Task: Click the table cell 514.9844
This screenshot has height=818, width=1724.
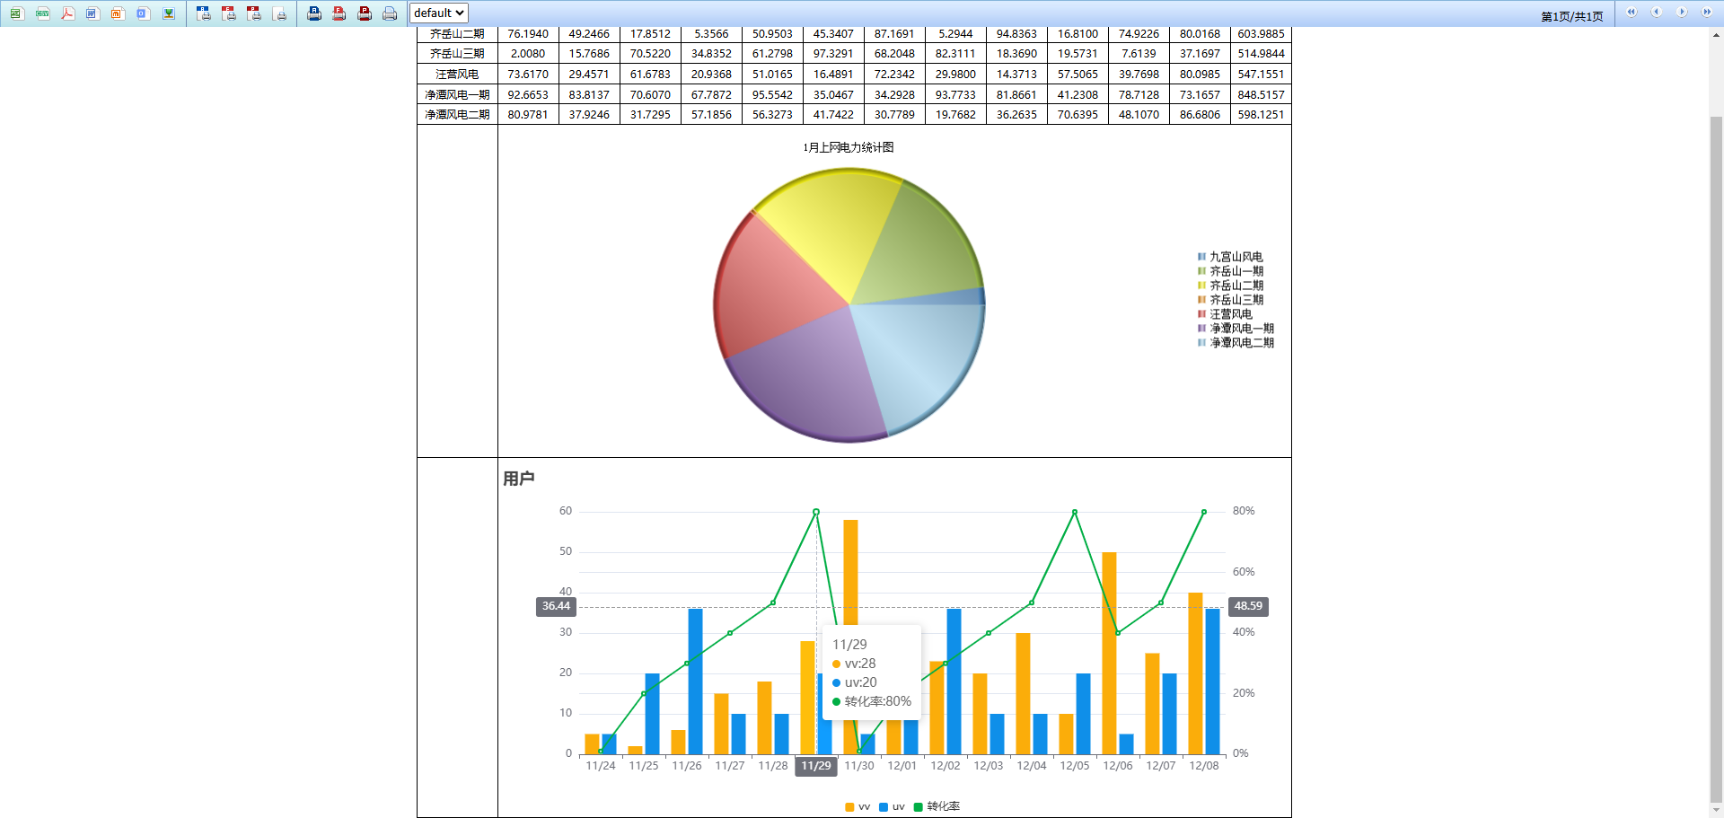Action: click(1261, 54)
